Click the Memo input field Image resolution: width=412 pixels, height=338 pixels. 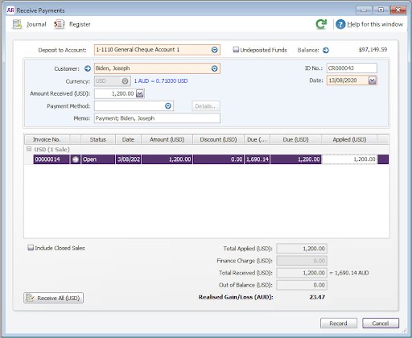pyautogui.click(x=157, y=118)
